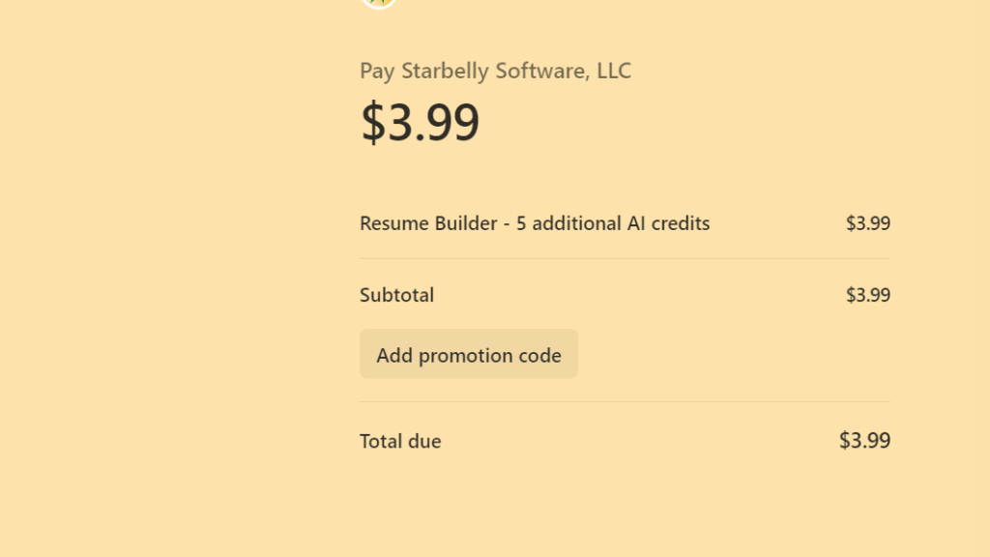Click the large $3.99 amount display
Viewport: 990px width, 557px height.
pos(421,121)
